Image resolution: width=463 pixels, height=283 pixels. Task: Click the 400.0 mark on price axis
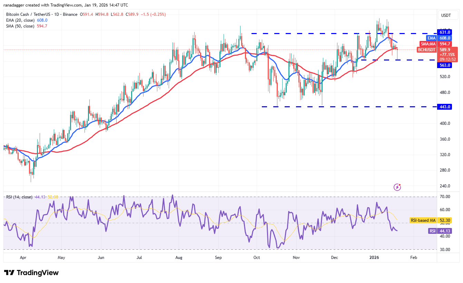tap(445, 123)
